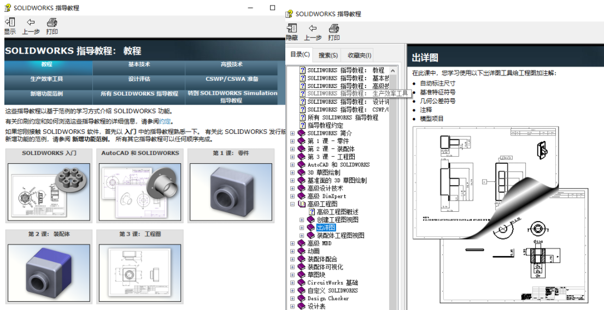Click 上一步 back arrow in right window

pos(313,28)
